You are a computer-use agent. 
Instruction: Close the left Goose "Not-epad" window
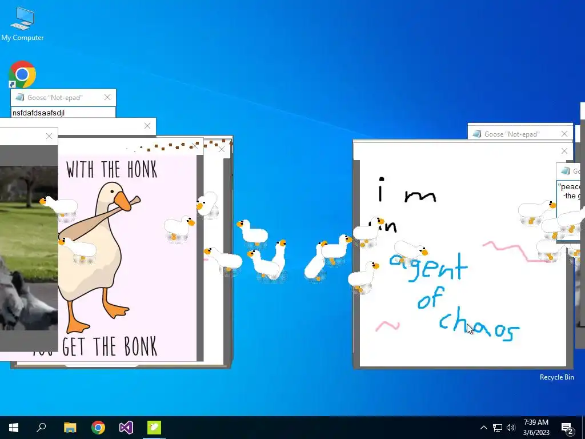click(107, 97)
